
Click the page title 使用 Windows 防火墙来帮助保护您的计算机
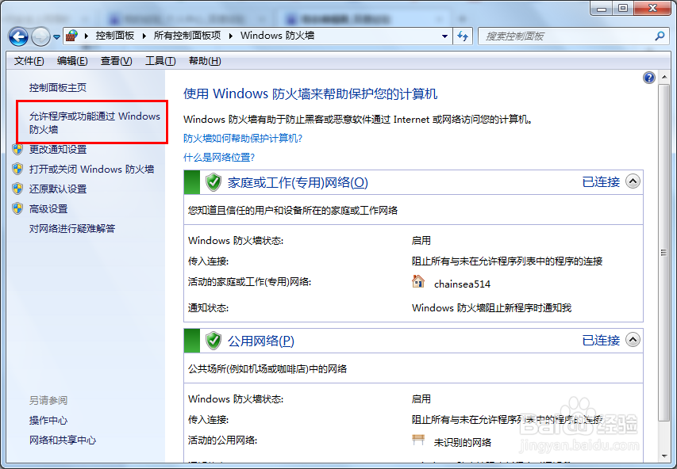[310, 94]
